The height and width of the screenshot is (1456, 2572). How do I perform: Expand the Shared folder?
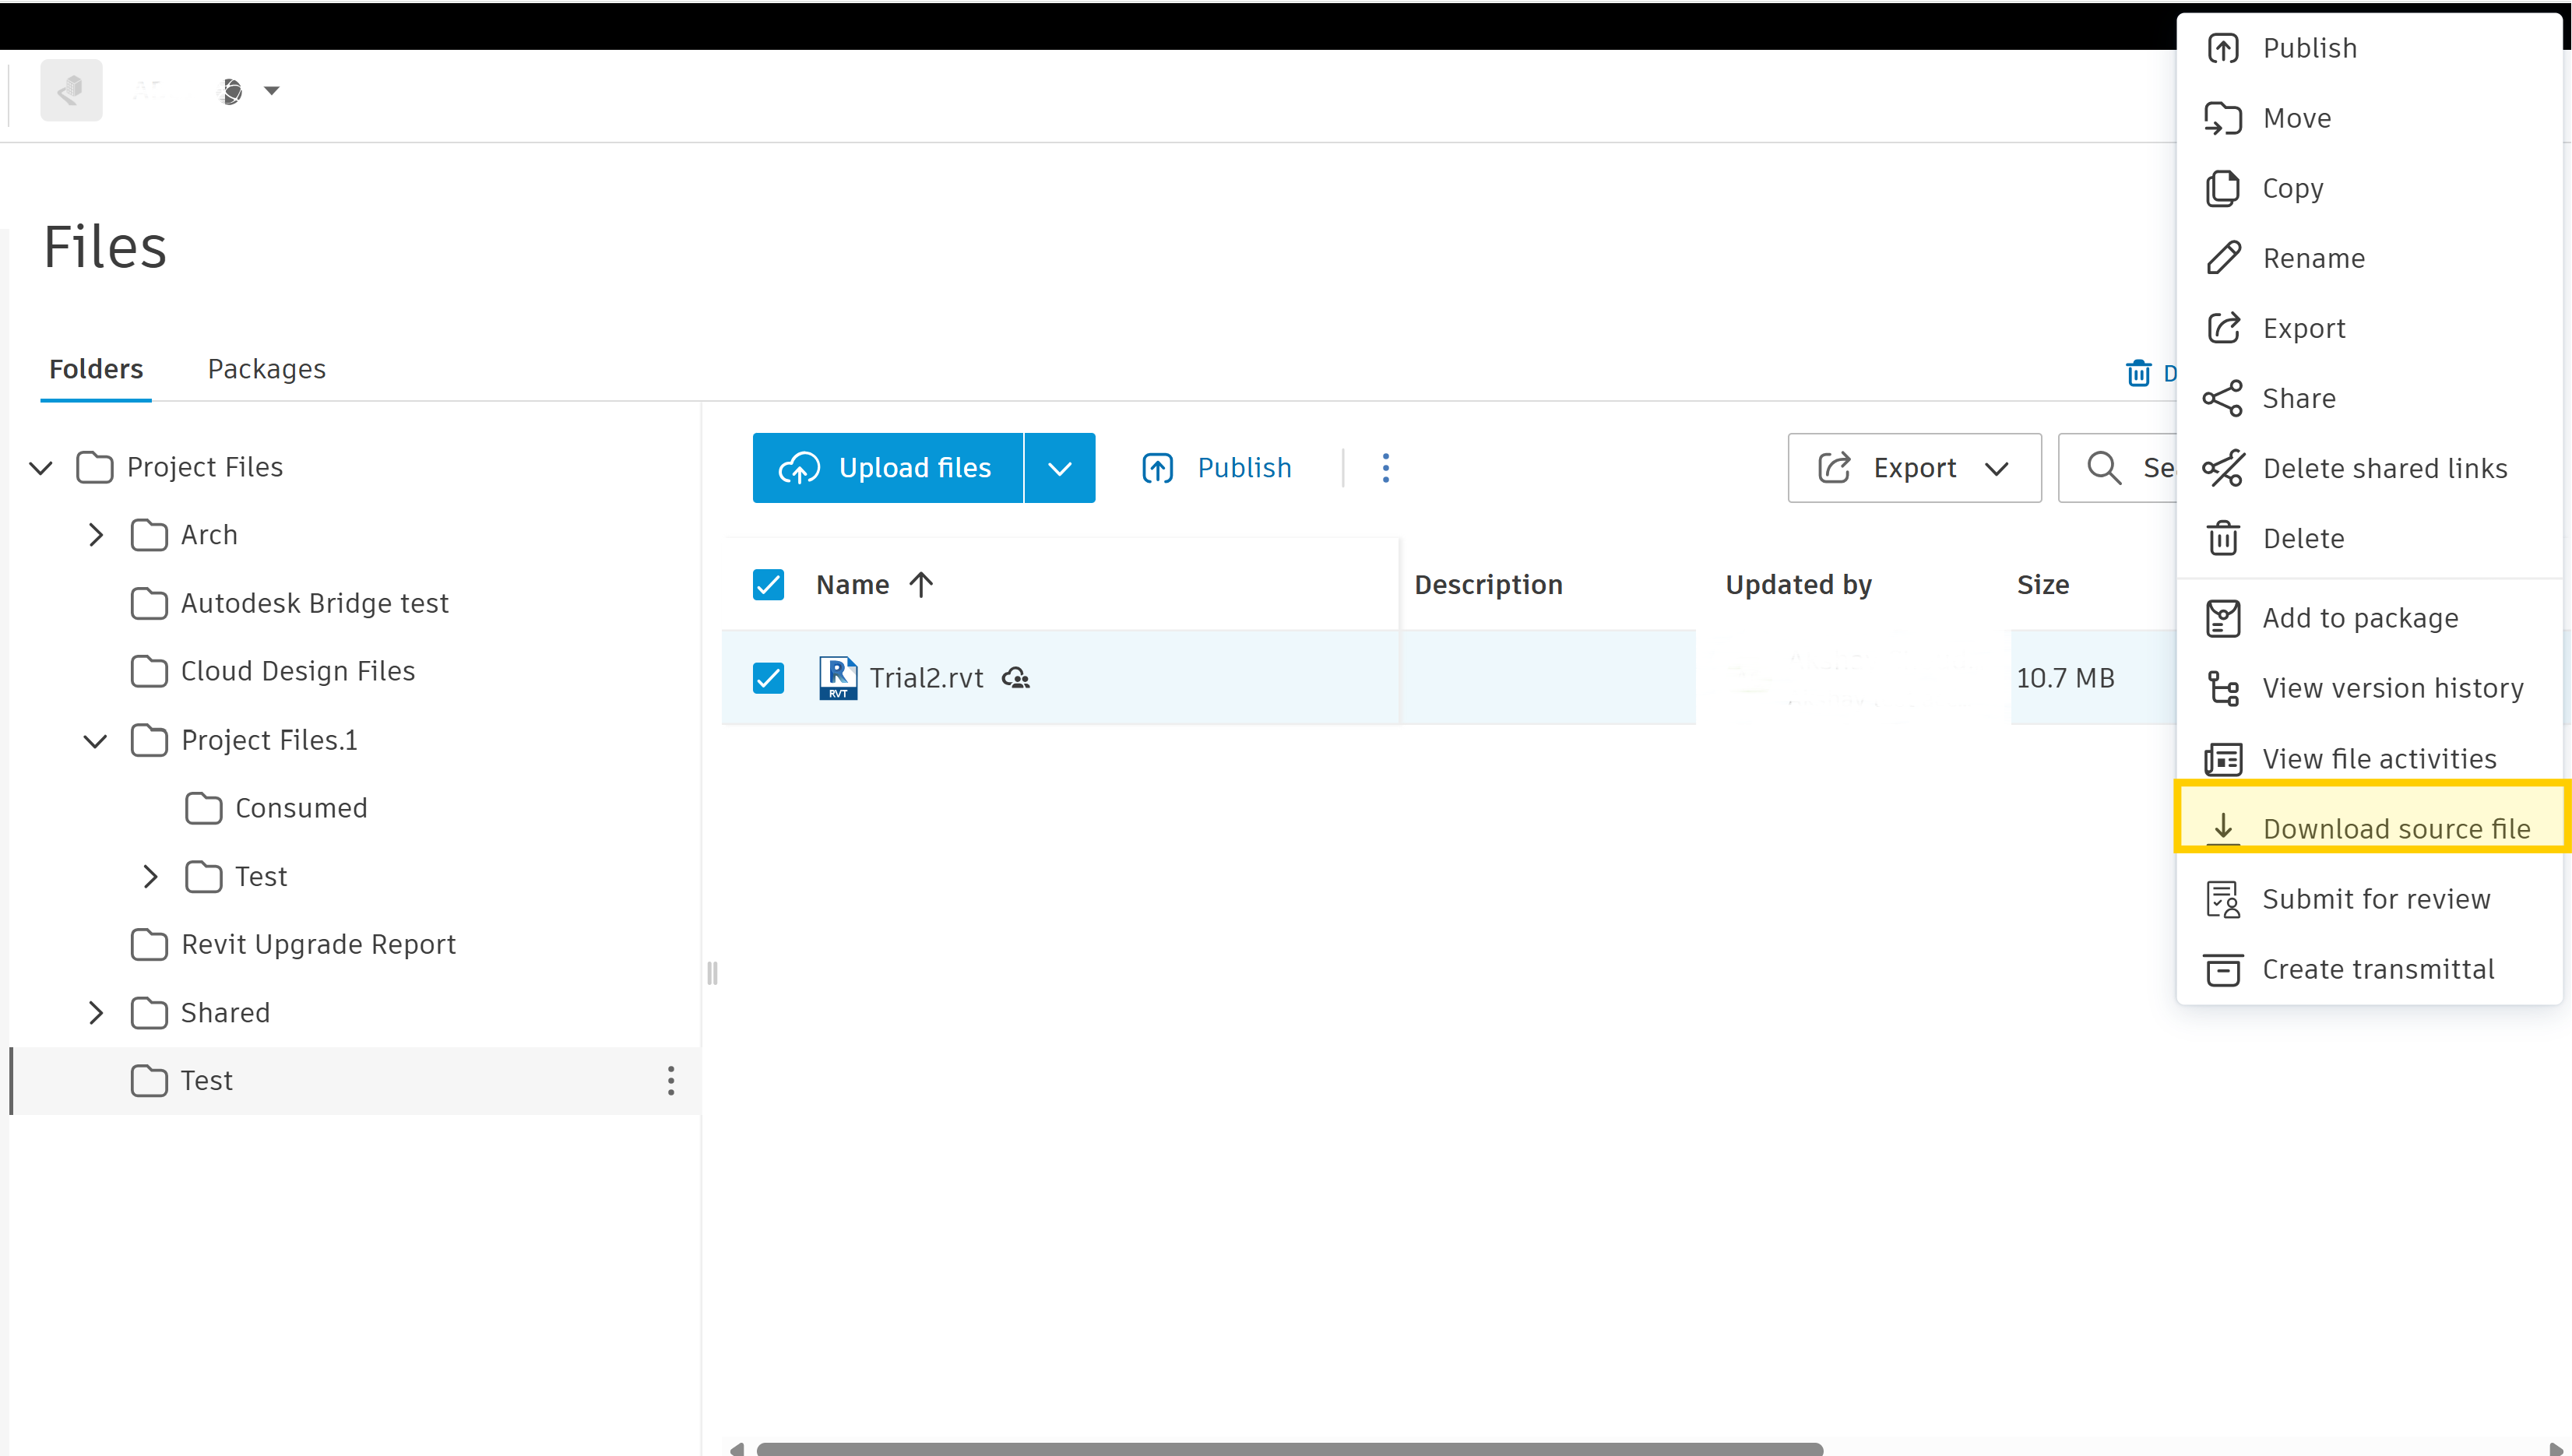pyautogui.click(x=96, y=1013)
